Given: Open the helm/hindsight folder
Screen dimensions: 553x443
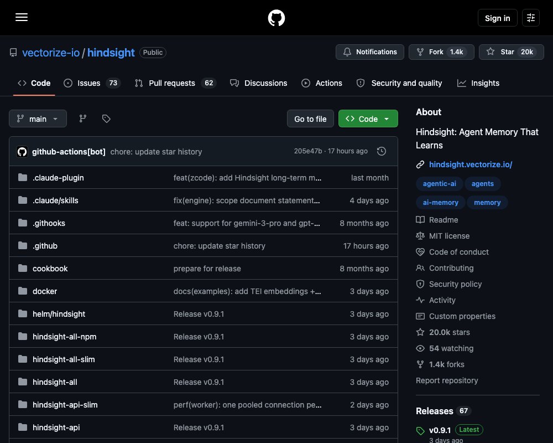Looking at the screenshot, I should 59,314.
